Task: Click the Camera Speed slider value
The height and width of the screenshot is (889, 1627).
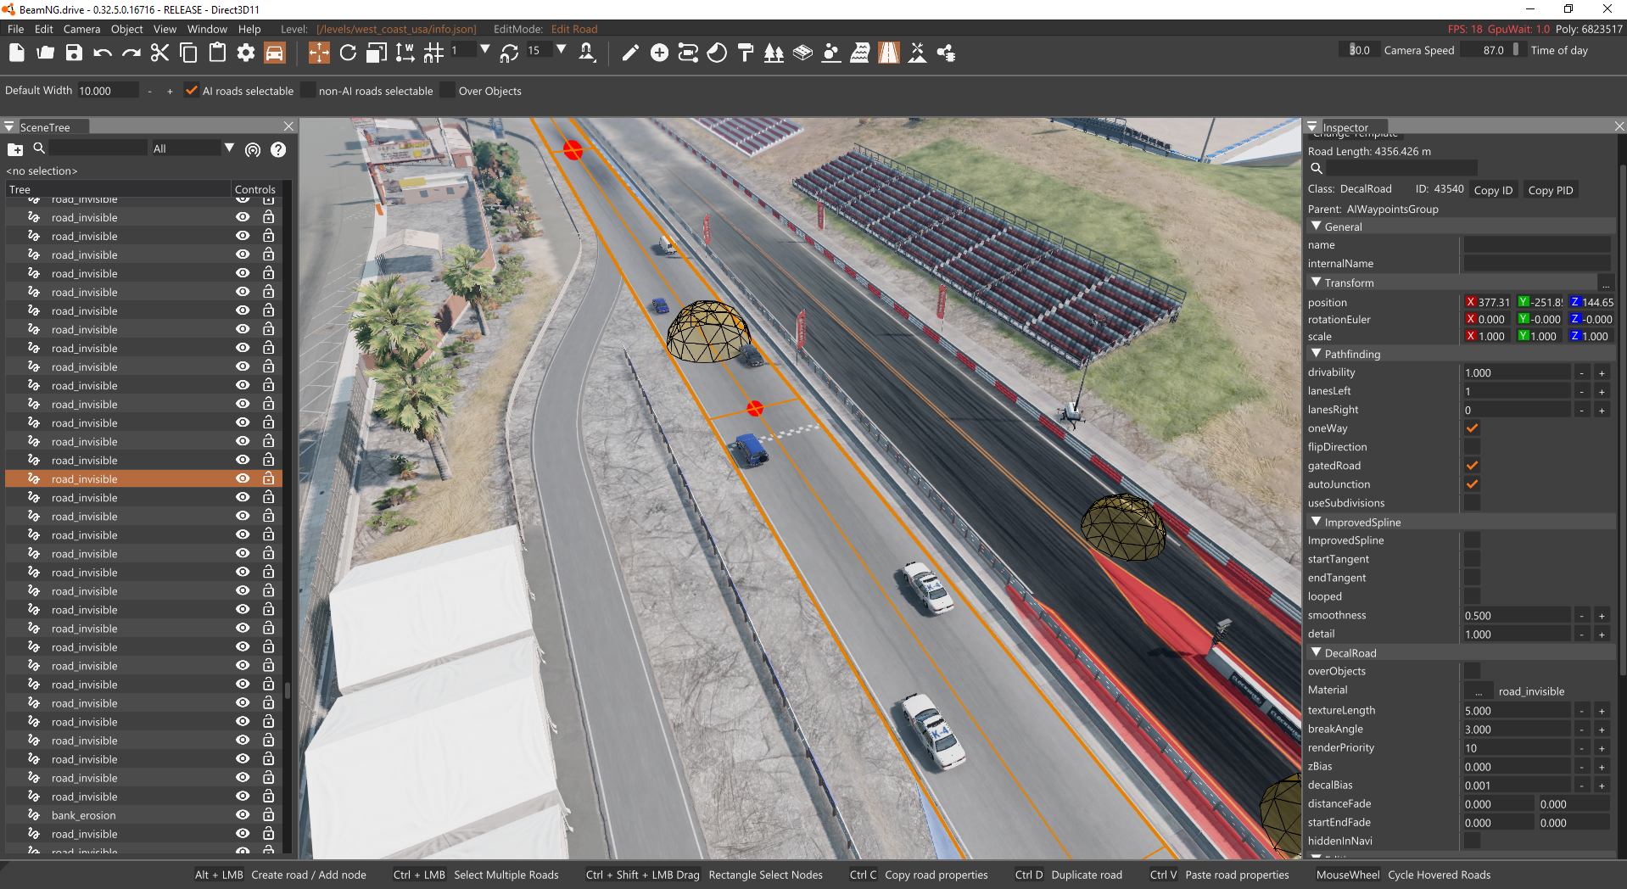Action: click(x=1359, y=50)
